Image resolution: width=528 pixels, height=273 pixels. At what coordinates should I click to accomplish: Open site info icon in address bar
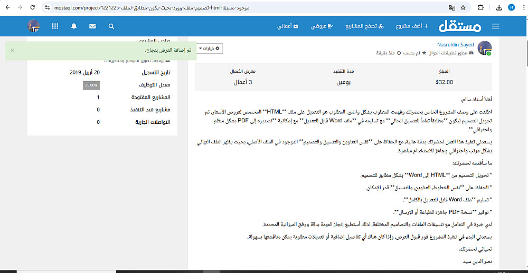pyautogui.click(x=48, y=7)
